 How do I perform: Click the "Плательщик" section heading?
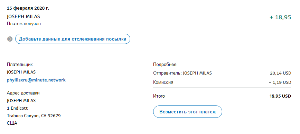(x=20, y=65)
